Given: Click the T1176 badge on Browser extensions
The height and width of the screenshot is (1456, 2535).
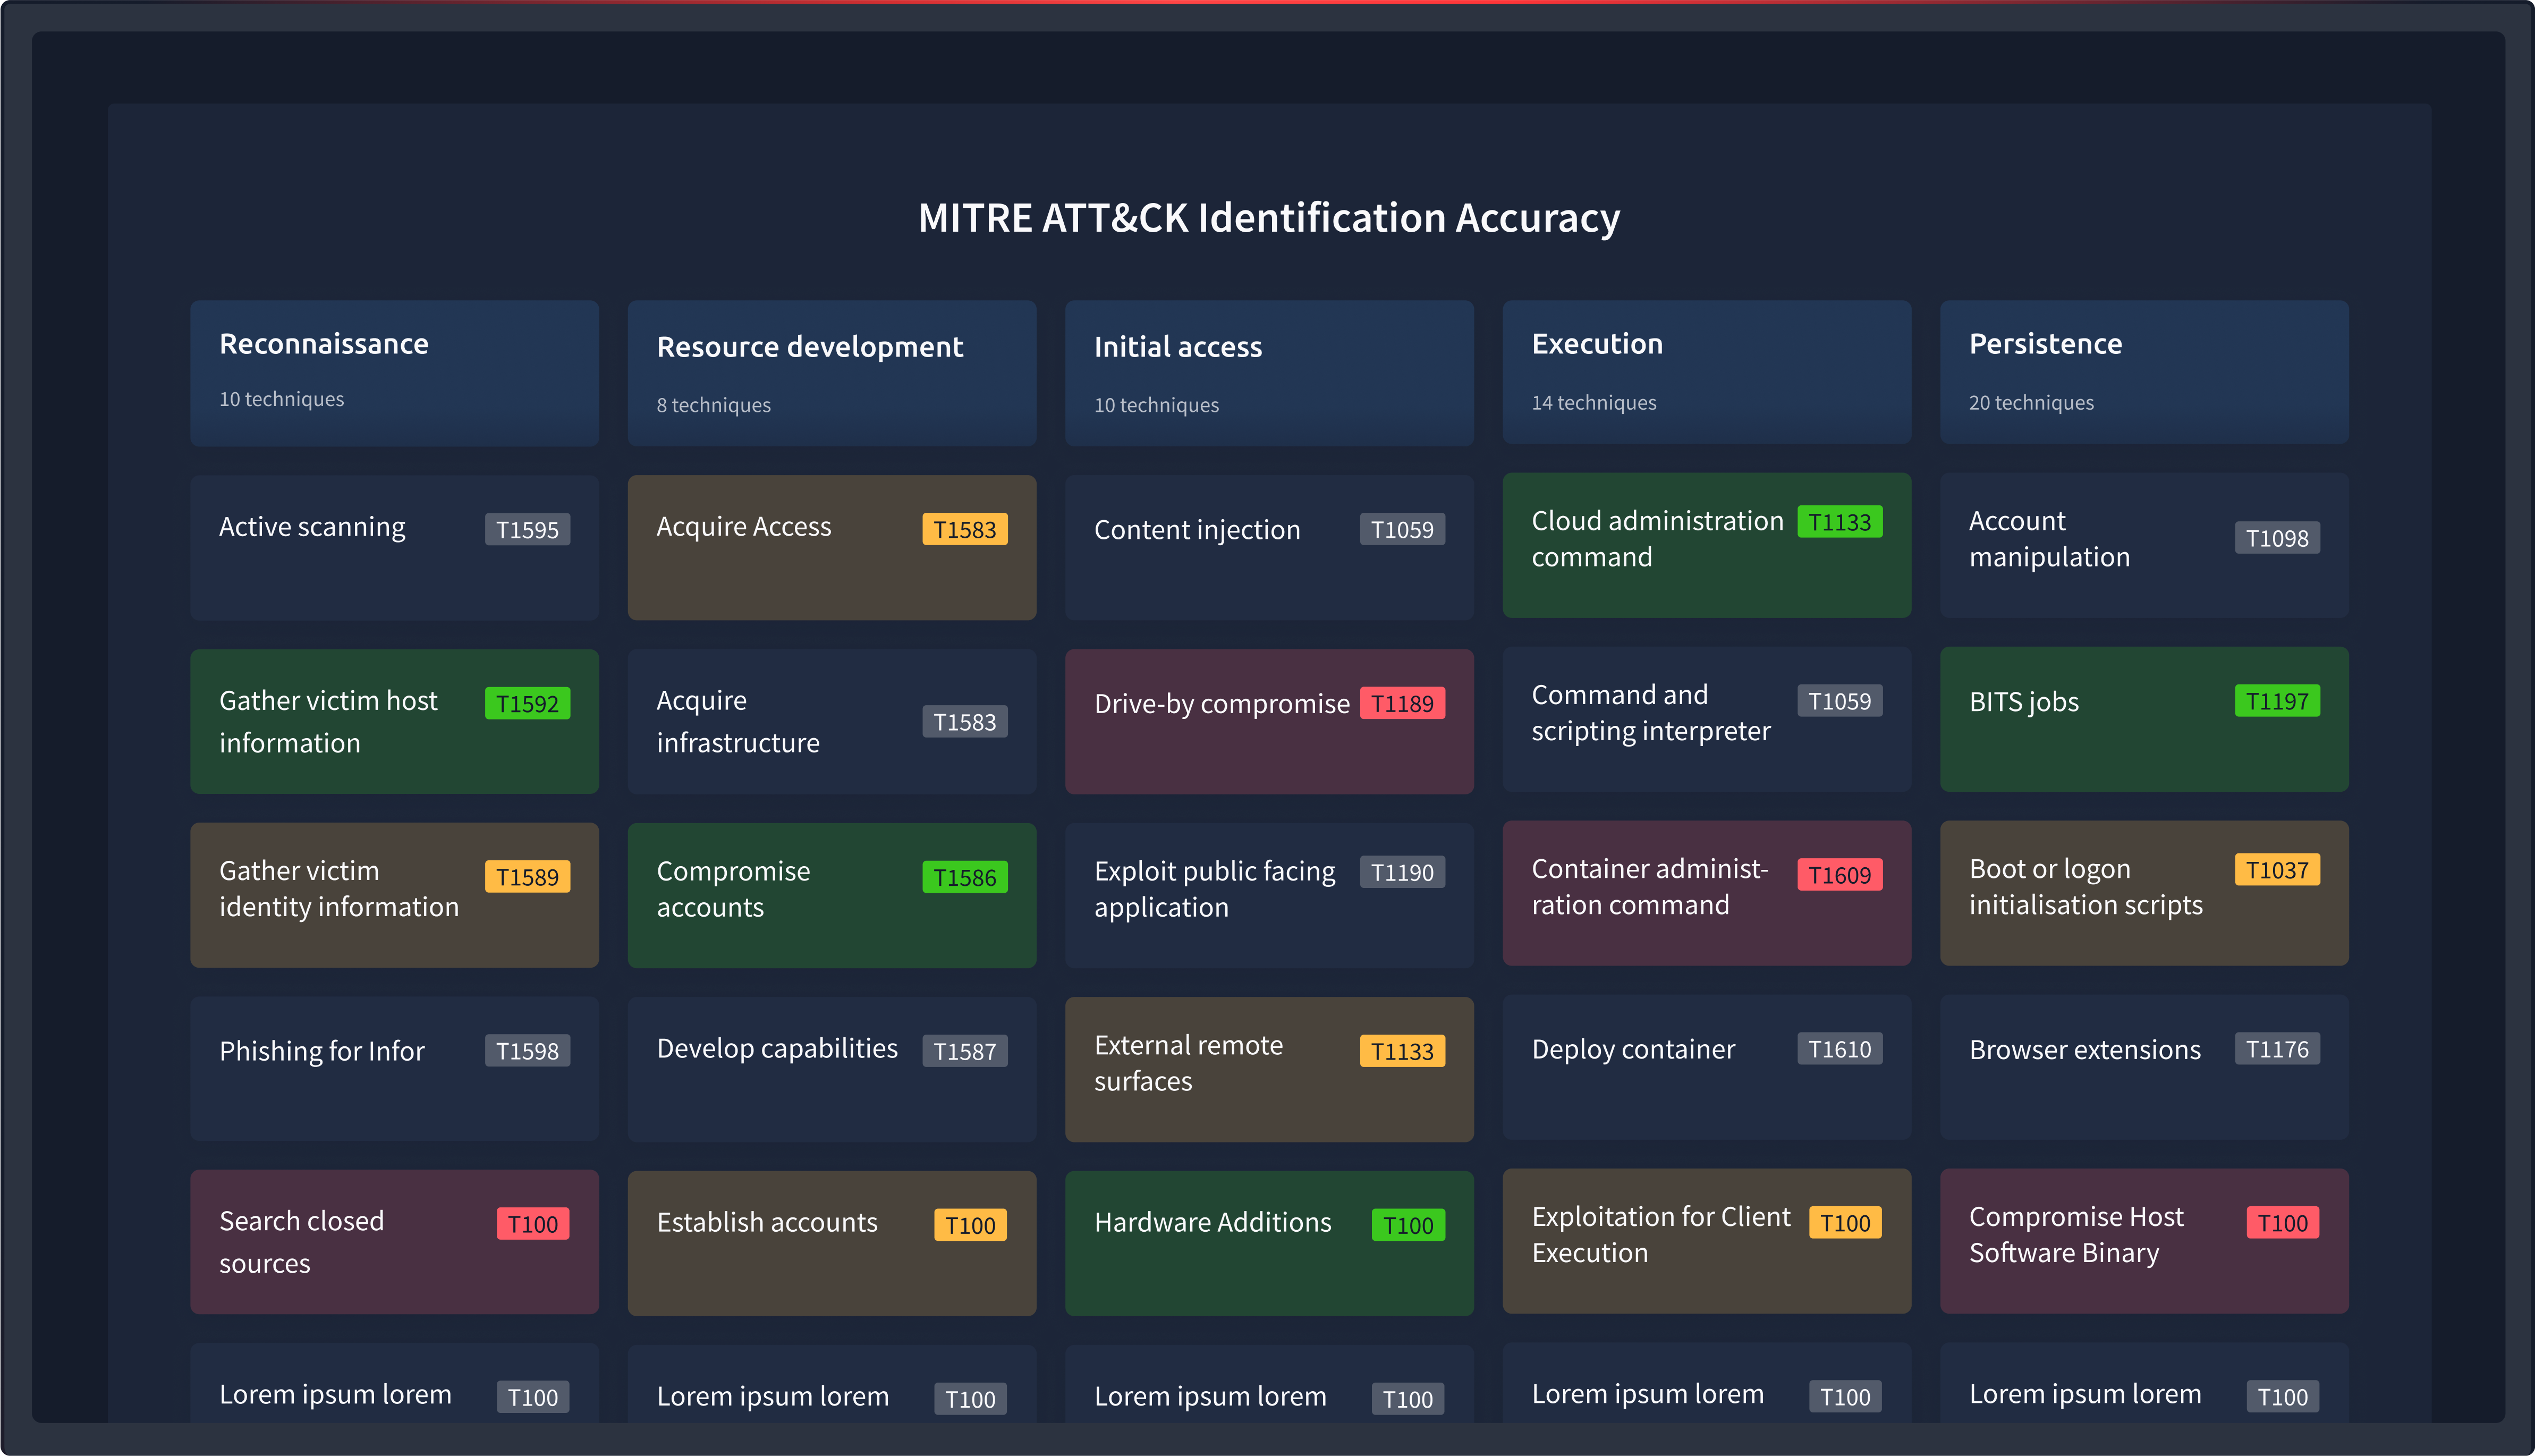Looking at the screenshot, I should coord(2277,1049).
